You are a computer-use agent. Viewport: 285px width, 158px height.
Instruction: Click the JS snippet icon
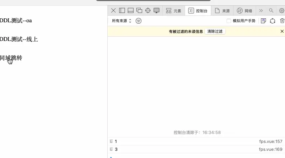pos(263,21)
